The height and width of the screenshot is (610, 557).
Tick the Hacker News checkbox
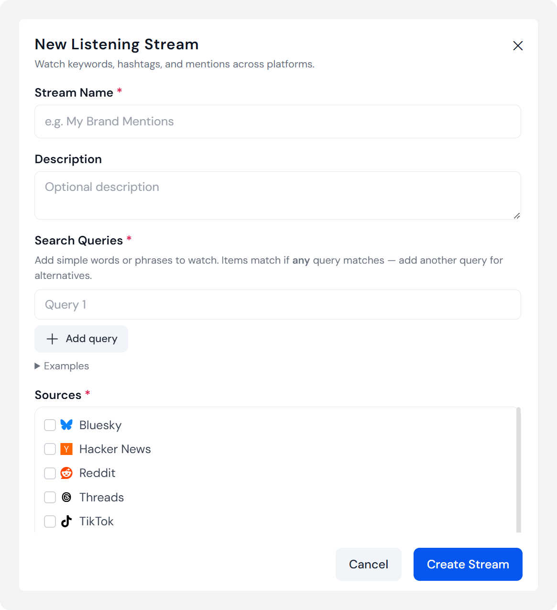click(x=50, y=449)
